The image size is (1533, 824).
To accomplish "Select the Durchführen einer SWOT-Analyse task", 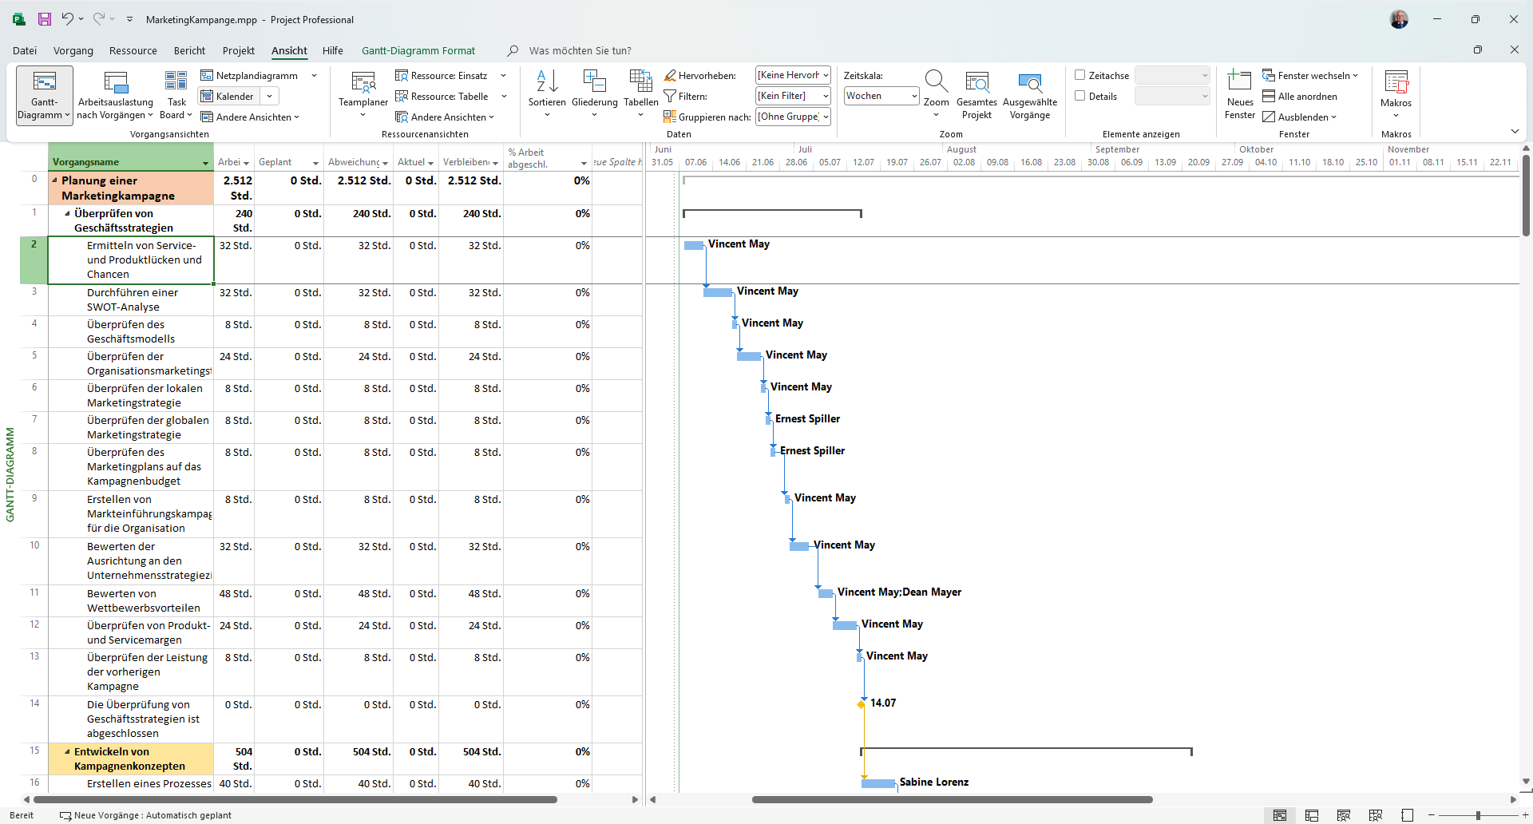I will click(133, 299).
